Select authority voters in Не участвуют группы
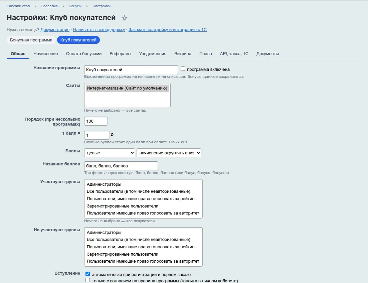 click(x=143, y=261)
